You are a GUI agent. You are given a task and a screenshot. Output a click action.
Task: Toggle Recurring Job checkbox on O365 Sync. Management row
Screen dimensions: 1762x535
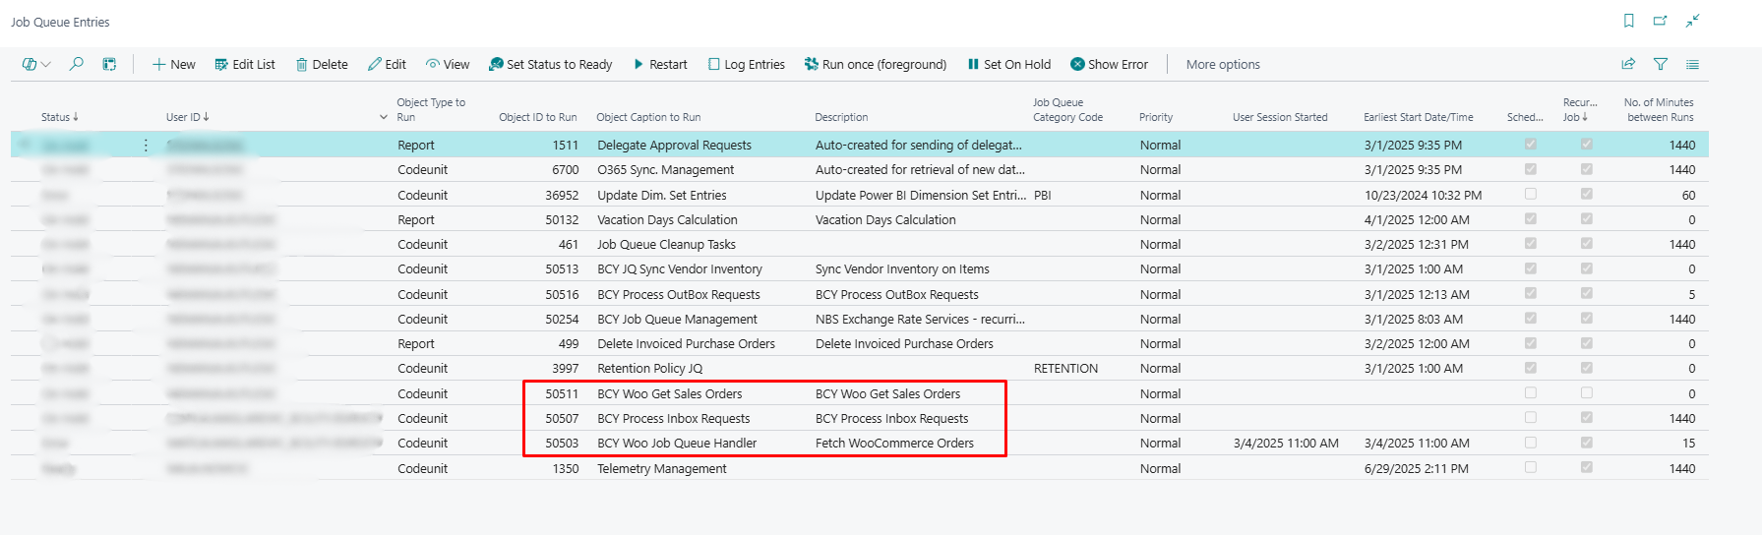pyautogui.click(x=1586, y=169)
